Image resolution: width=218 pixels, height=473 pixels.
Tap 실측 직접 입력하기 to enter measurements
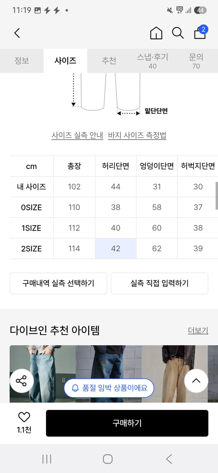(159, 283)
